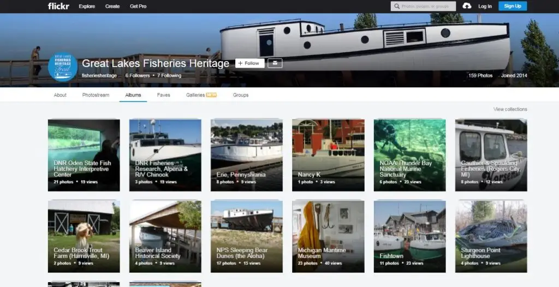
Task: Open Cedar Brook Trout Farm album
Action: tap(84, 236)
